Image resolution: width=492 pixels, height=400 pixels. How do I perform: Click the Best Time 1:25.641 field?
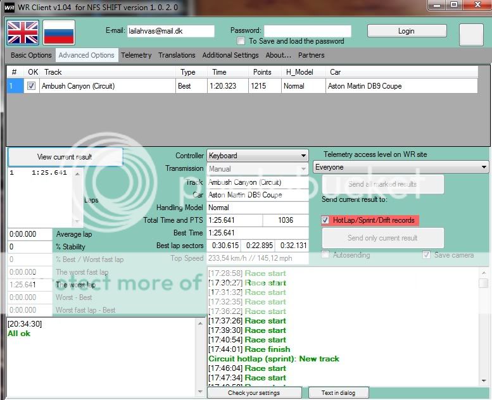tap(258, 233)
